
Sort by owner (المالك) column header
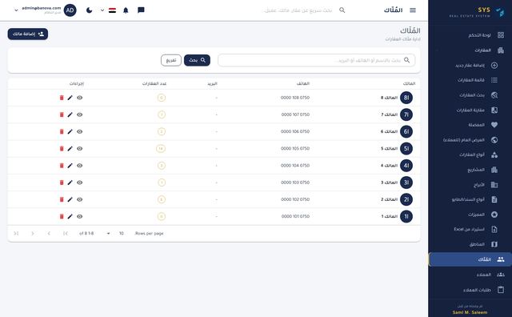click(x=409, y=84)
